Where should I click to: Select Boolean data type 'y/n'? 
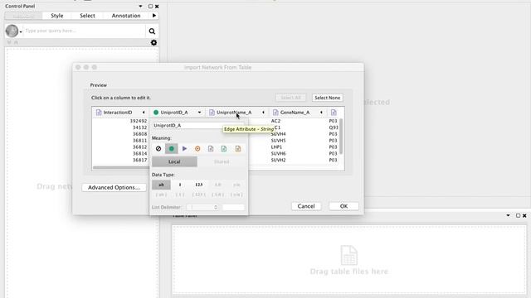coord(236,185)
